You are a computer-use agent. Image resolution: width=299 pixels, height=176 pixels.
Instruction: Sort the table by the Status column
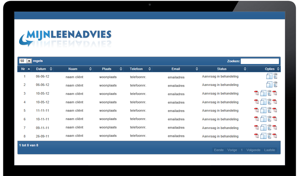(222, 69)
